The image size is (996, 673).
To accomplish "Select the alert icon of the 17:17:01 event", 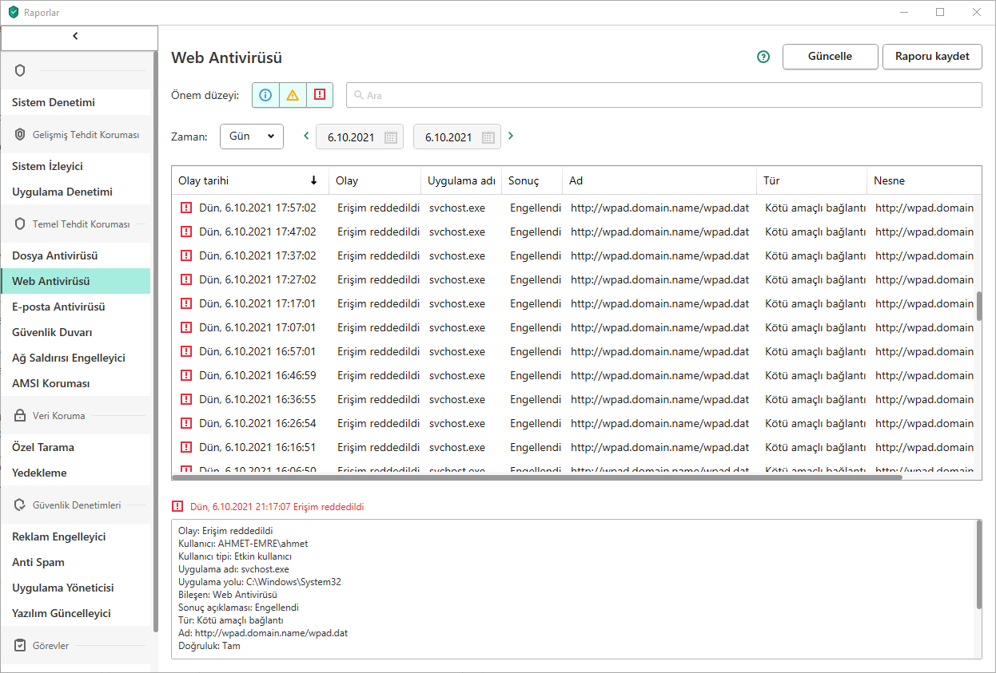I will [186, 303].
